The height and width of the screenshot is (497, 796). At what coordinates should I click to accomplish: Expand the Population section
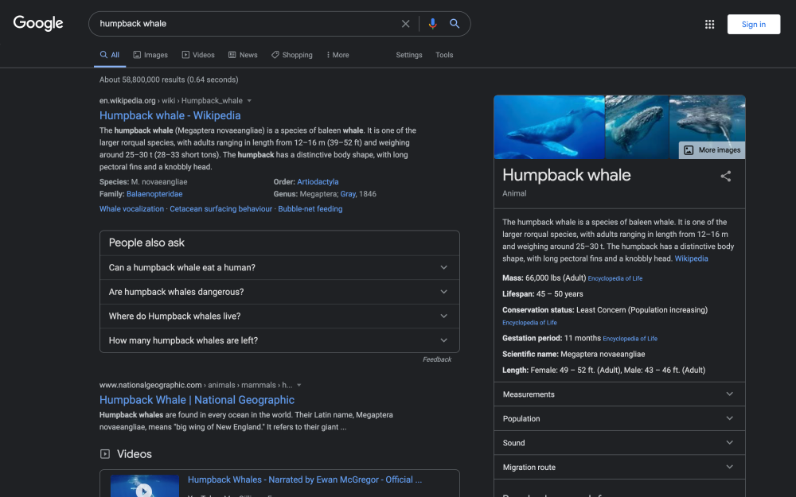tap(619, 418)
